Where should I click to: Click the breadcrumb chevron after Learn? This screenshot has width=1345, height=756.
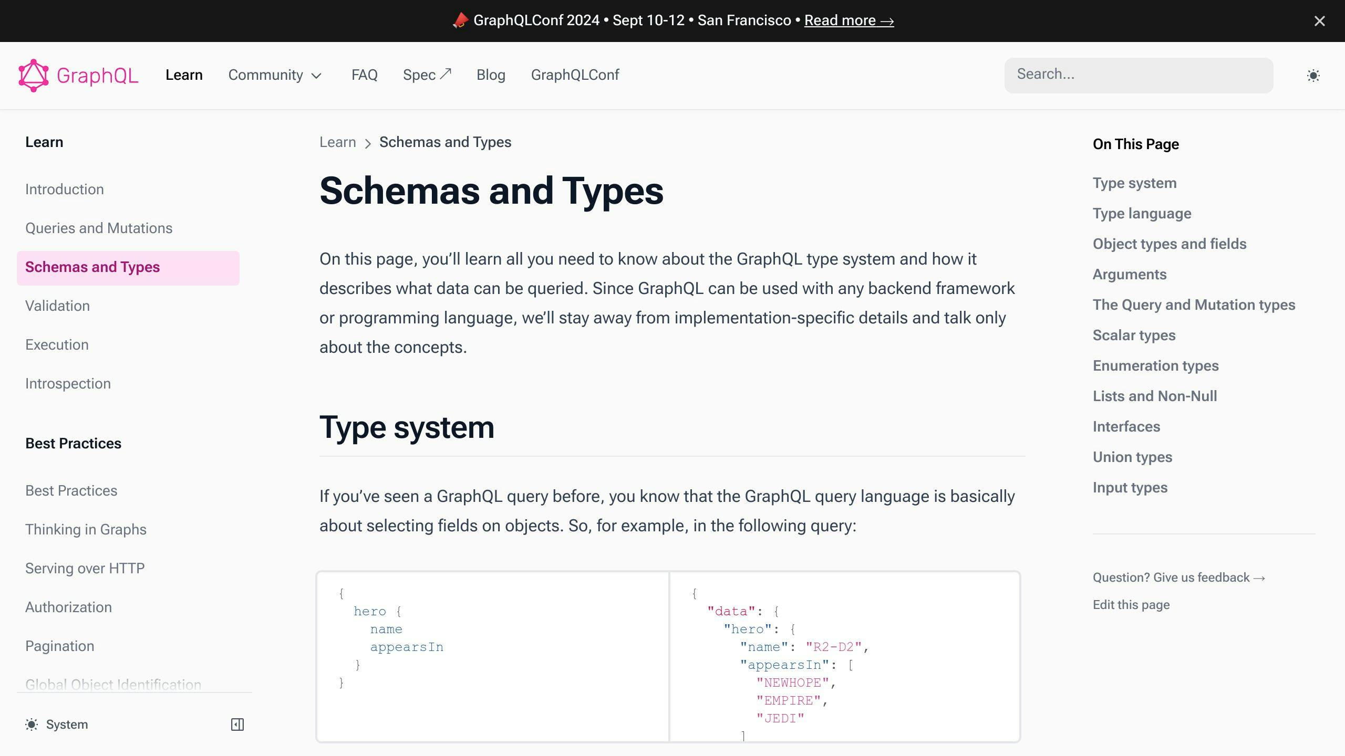[x=367, y=143]
